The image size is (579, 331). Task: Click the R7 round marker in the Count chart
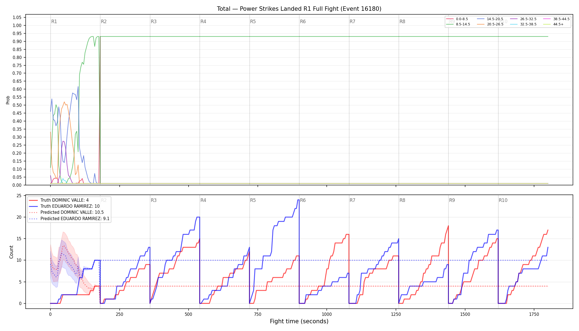coord(352,200)
